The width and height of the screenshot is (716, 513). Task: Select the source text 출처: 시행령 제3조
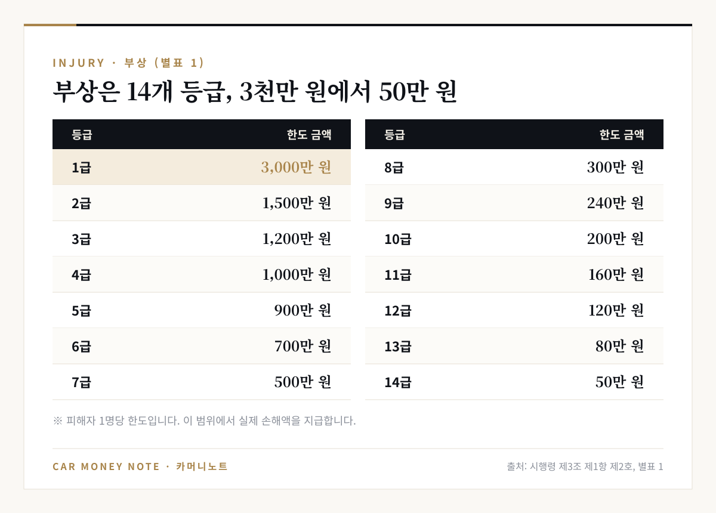[585, 466]
